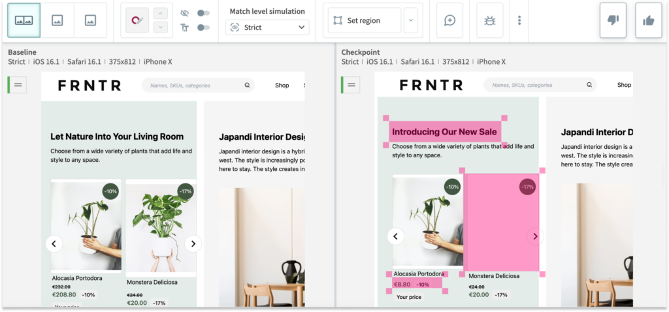This screenshot has height=312, width=669.
Task: Open the Strict match level dropdown
Action: (x=267, y=27)
